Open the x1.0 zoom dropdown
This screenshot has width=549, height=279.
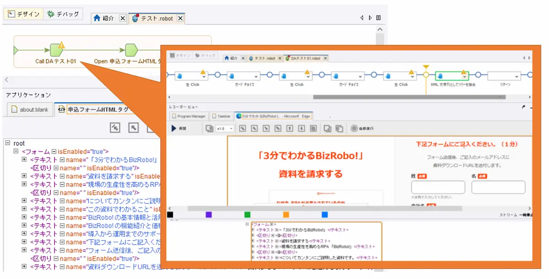(x=225, y=129)
